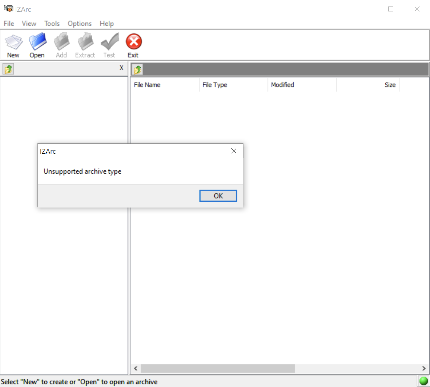
Task: Click the New archive toolbar icon
Action: 13,42
